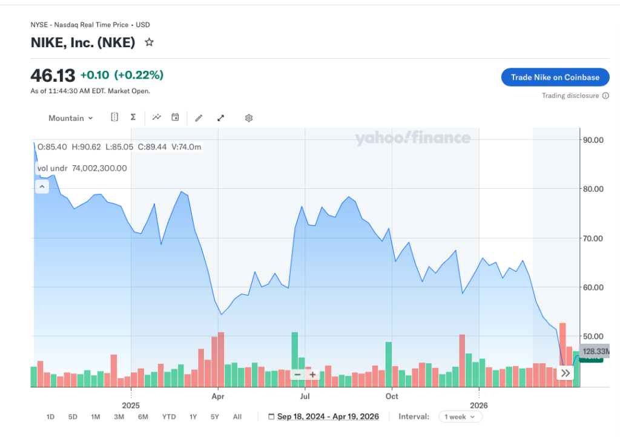Zoom in chart with plus button
620x437 pixels.
pyautogui.click(x=312, y=375)
